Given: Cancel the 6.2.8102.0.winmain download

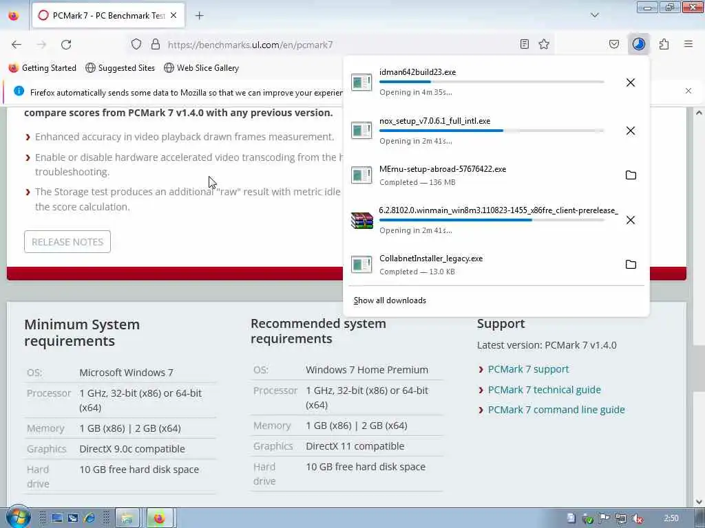Looking at the screenshot, I should [631, 220].
